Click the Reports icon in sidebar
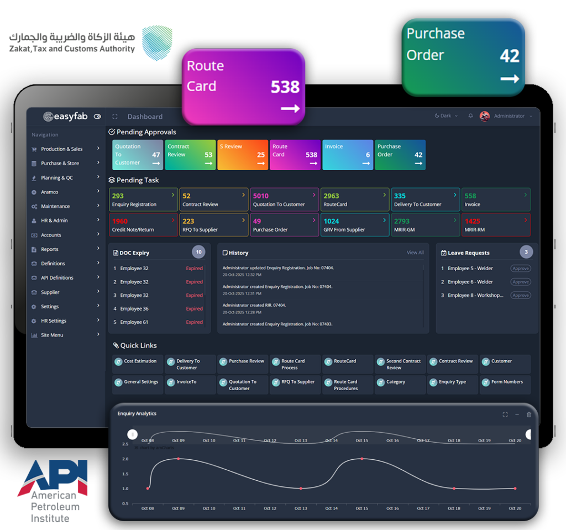 click(x=34, y=249)
